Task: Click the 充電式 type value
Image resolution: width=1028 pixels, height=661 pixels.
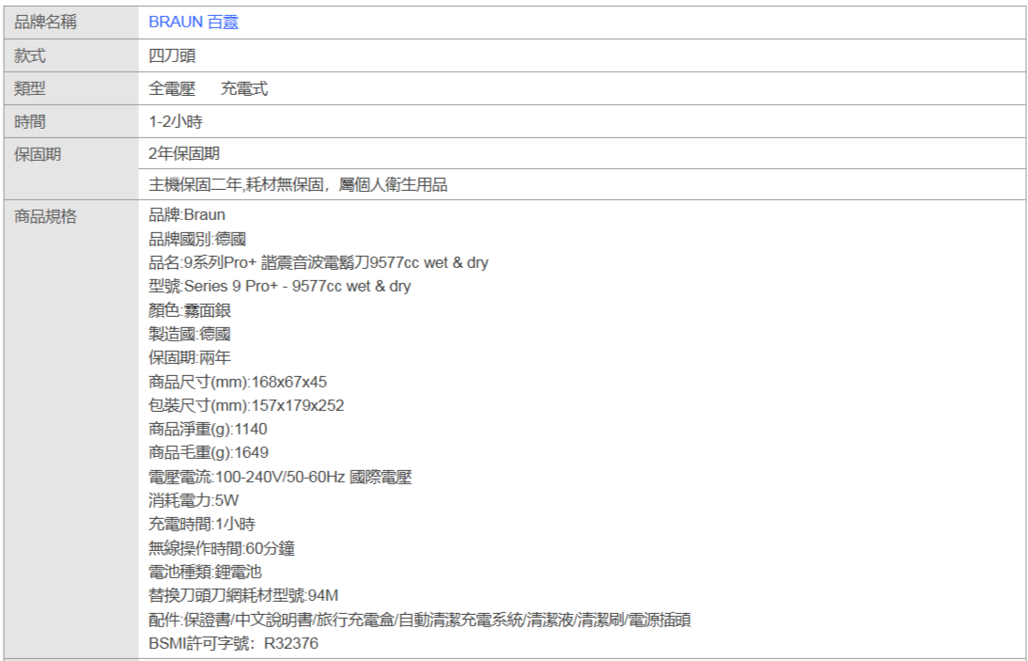Action: pos(244,88)
